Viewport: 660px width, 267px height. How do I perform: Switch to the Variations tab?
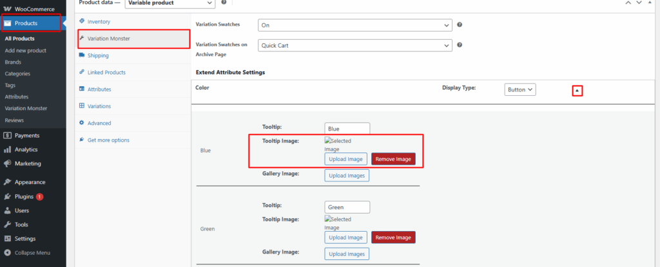click(99, 106)
